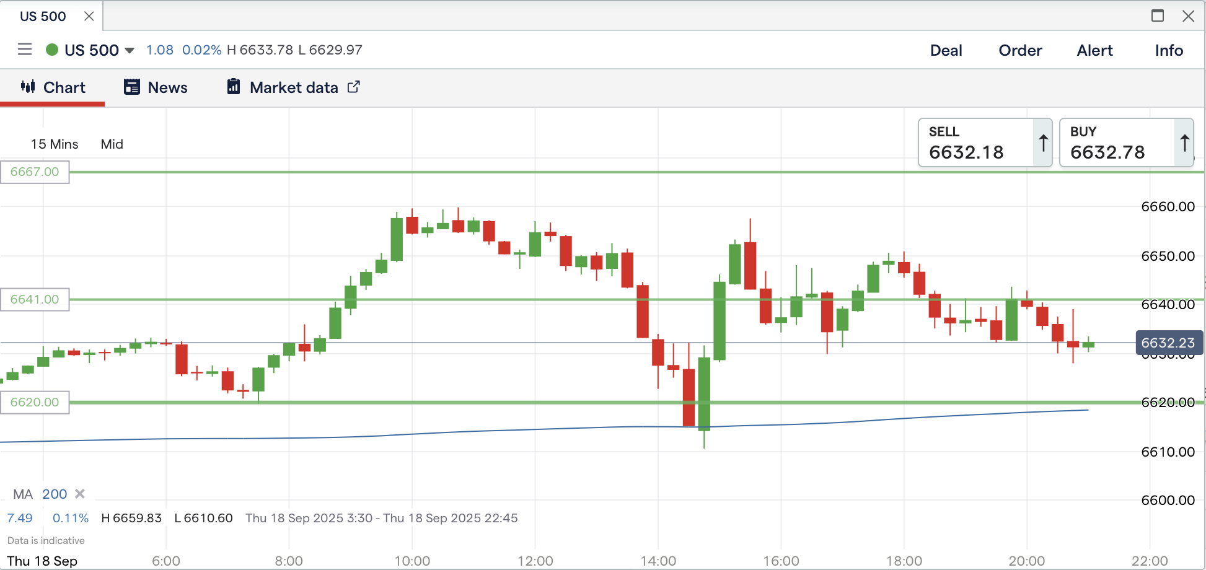1206x570 pixels.
Task: Open the hamburger menu icon
Action: (x=25, y=50)
